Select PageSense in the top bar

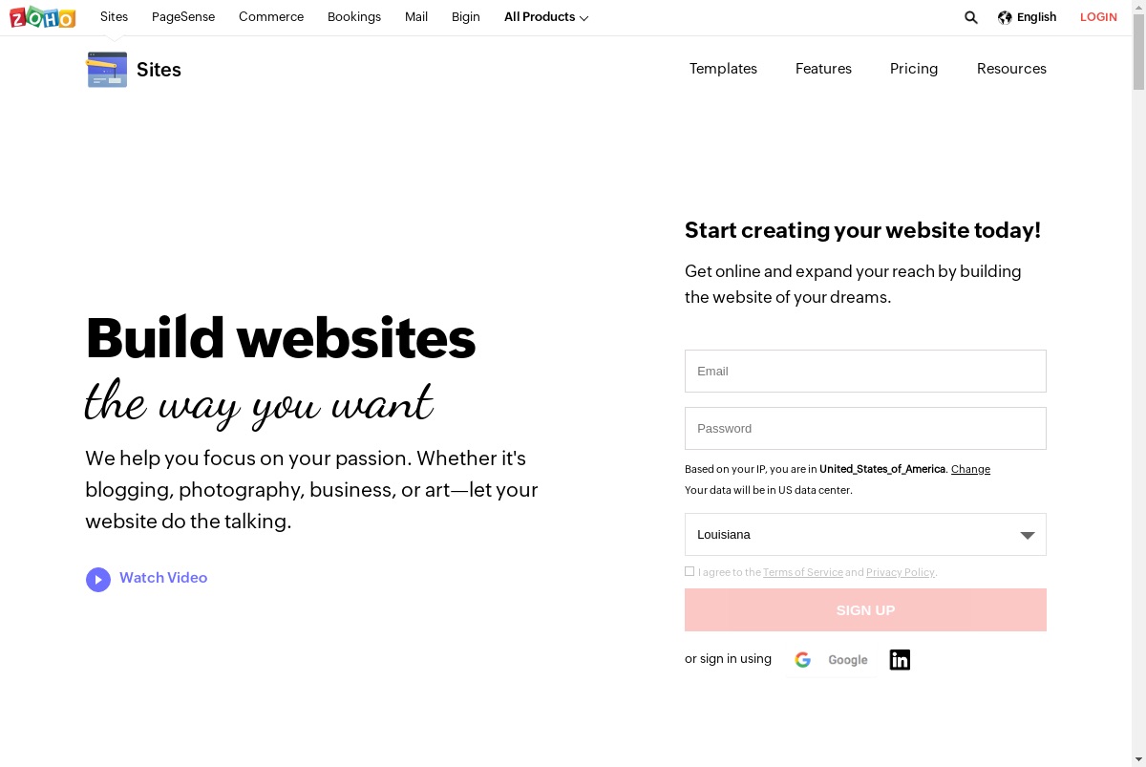[x=183, y=17]
